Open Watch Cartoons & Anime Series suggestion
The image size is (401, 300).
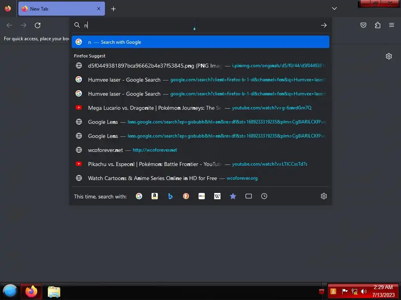200,178
